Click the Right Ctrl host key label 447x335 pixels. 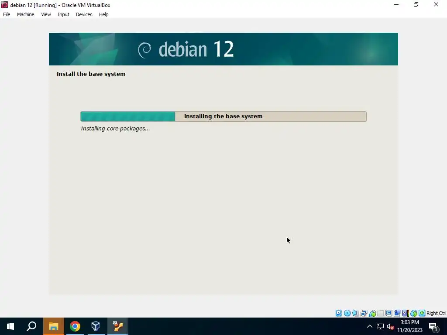[437, 313]
